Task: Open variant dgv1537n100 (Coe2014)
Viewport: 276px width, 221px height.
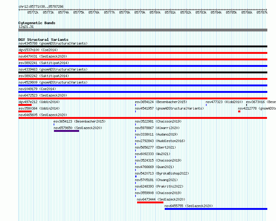Action: (x=38, y=50)
